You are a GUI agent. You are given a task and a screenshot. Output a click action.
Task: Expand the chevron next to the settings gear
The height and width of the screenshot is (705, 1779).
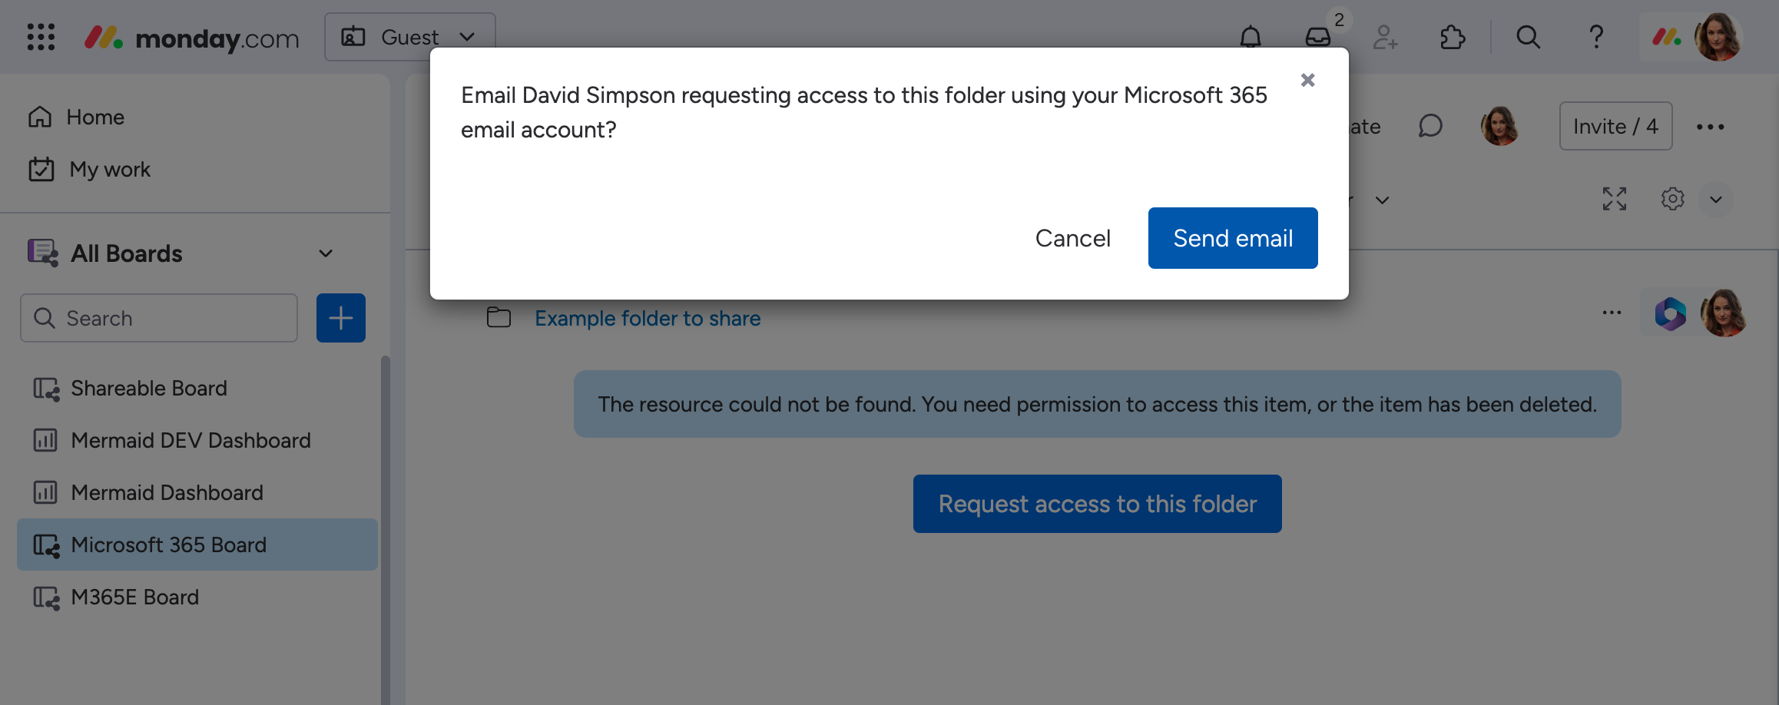(1717, 200)
